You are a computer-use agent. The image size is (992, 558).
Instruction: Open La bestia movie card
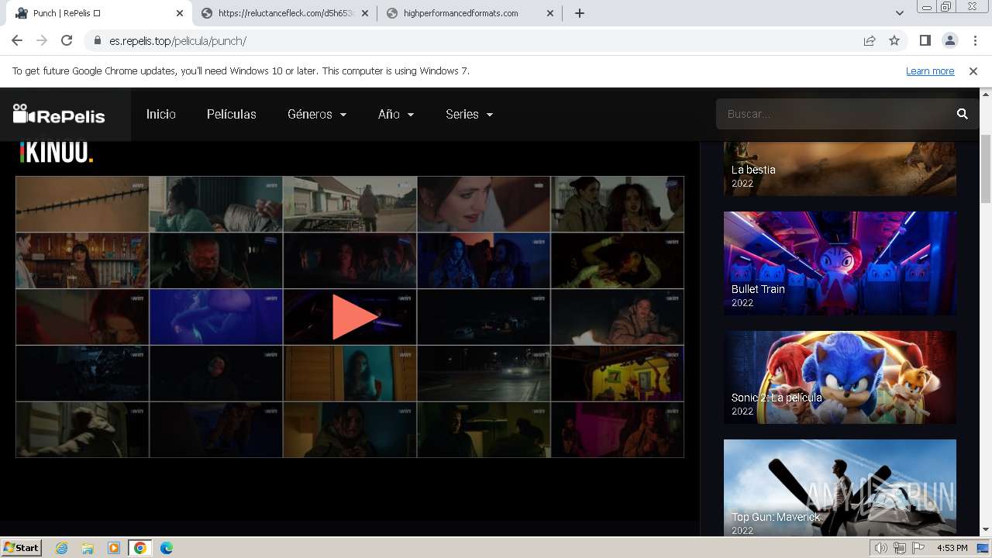[840, 168]
